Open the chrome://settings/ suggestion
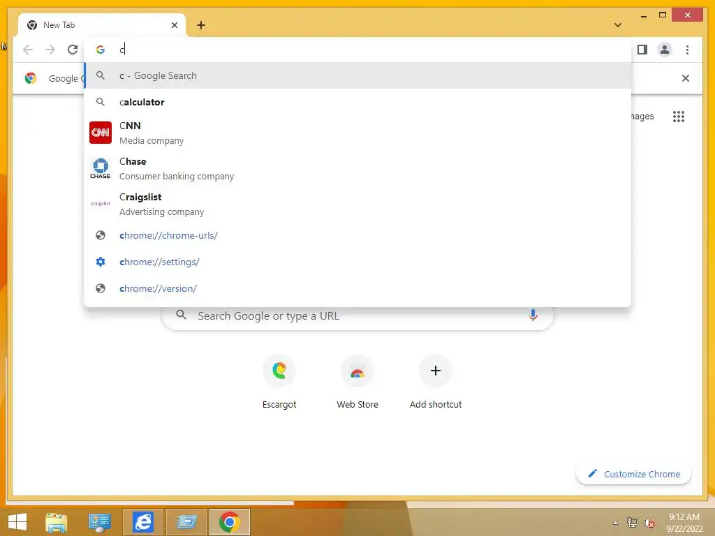The image size is (715, 536). pyautogui.click(x=358, y=262)
